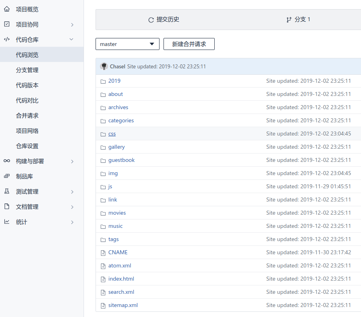Image resolution: width=361 pixels, height=317 pixels.
Task: Open the 分支 1 tab
Action: (x=298, y=20)
